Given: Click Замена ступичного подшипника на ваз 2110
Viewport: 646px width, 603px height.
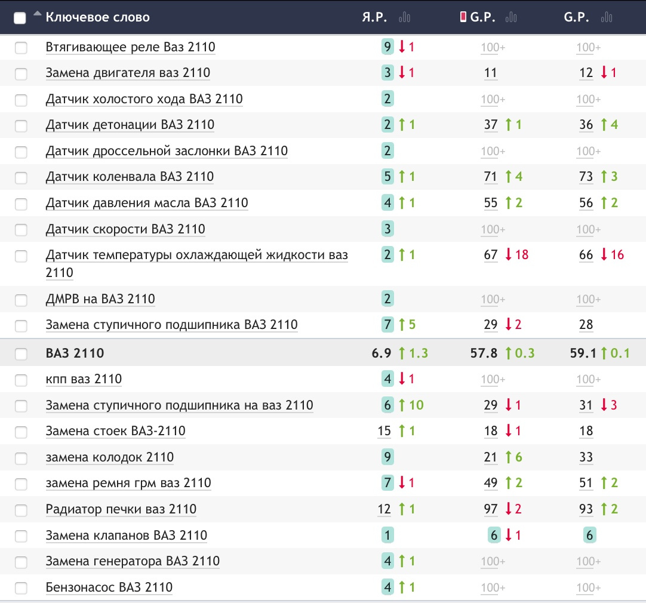Looking at the screenshot, I should [x=179, y=405].
